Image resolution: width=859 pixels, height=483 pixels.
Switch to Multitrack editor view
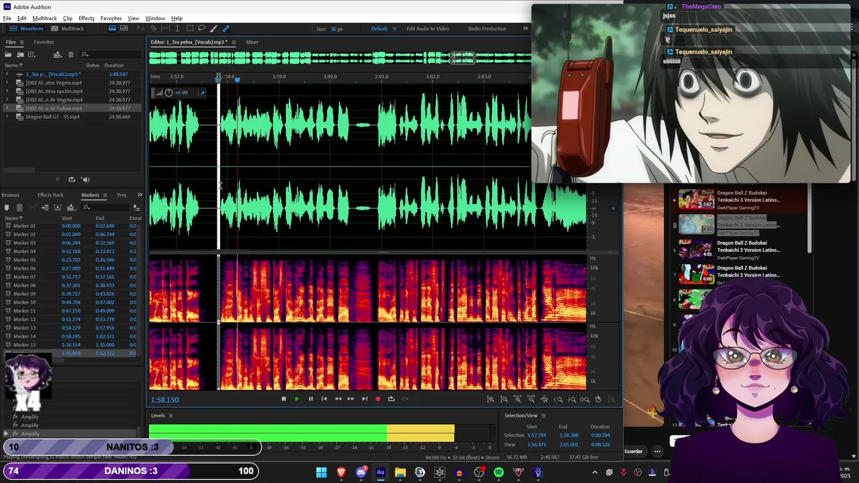[x=68, y=29]
